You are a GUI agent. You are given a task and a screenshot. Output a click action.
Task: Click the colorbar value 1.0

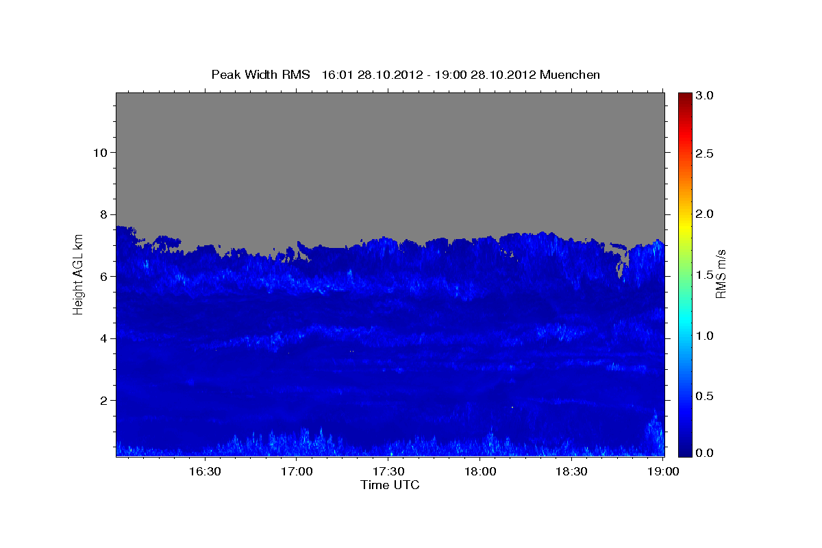(x=705, y=336)
